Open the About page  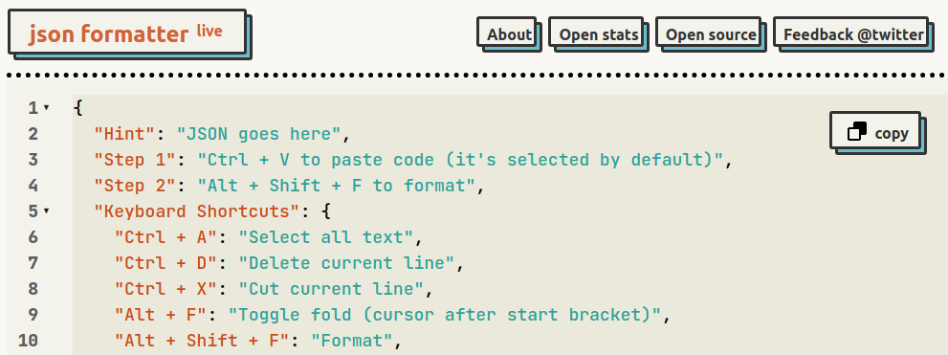pos(509,34)
